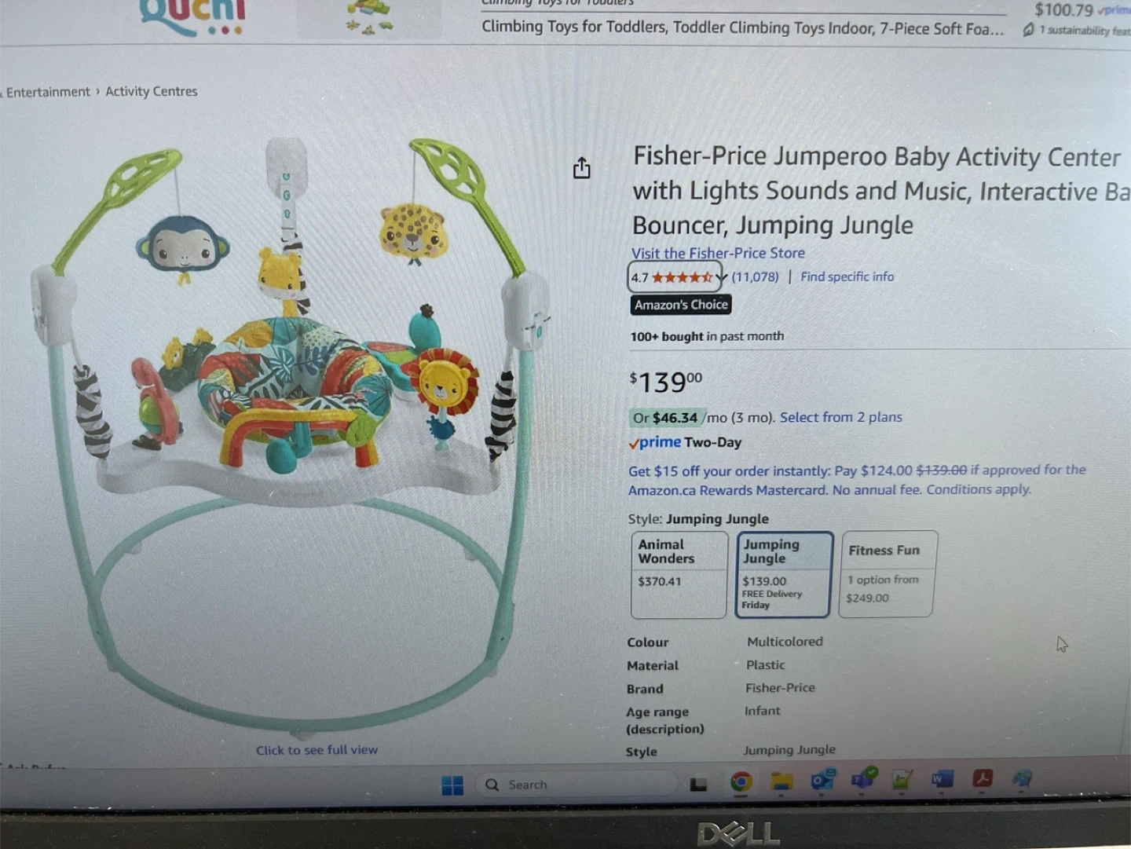1131x849 pixels.
Task: Open Outlook from the taskbar
Action: coord(822,780)
